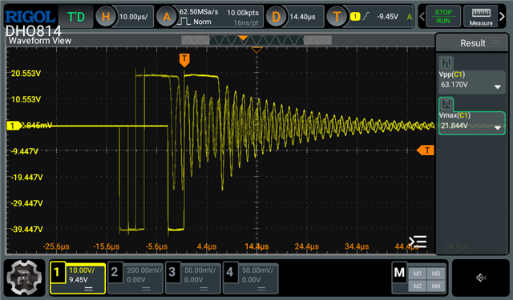Select channel 1 9.45V offset value
The width and height of the screenshot is (513, 300).
pos(79,280)
